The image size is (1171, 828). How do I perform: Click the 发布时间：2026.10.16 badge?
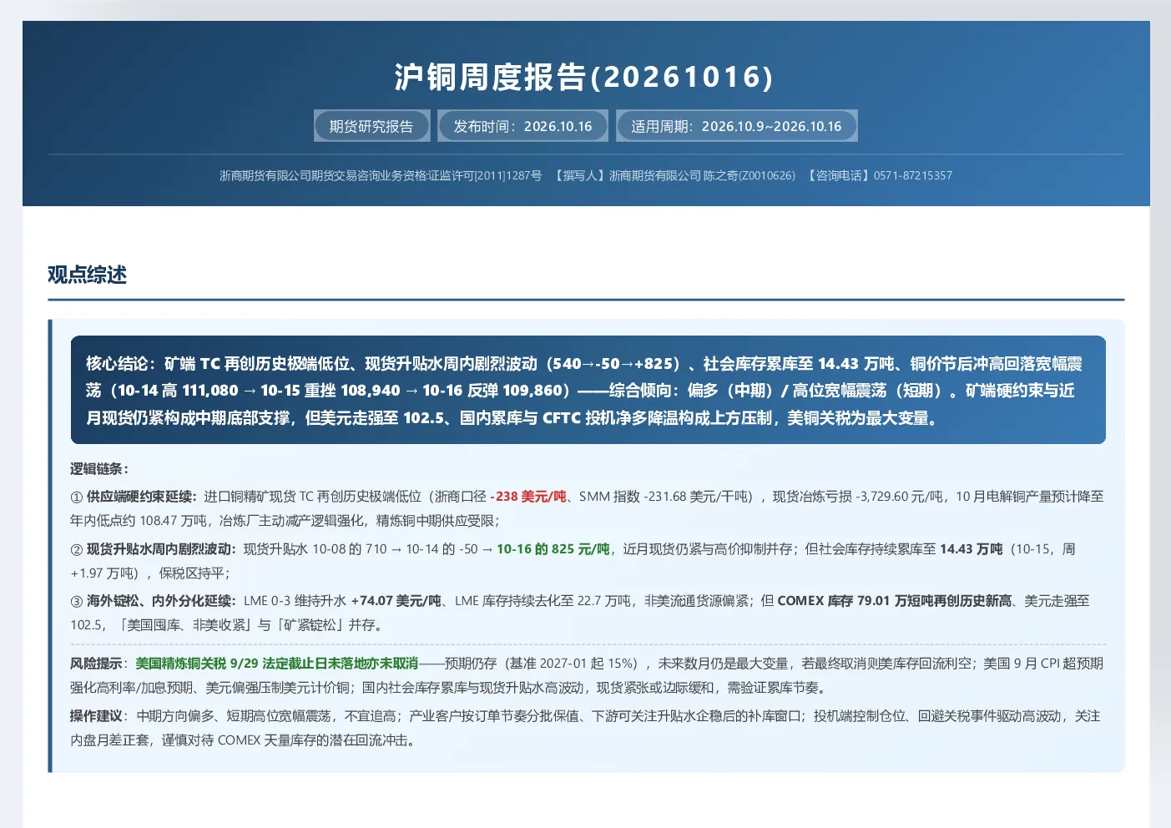pyautogui.click(x=522, y=126)
